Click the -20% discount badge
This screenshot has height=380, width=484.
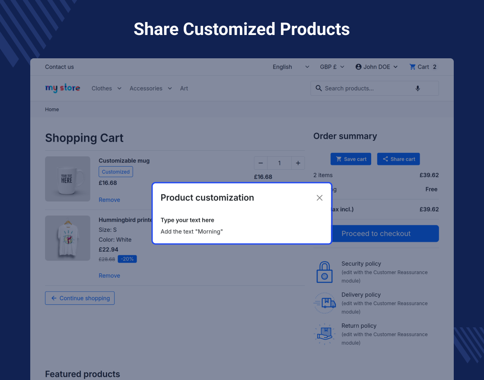point(127,259)
